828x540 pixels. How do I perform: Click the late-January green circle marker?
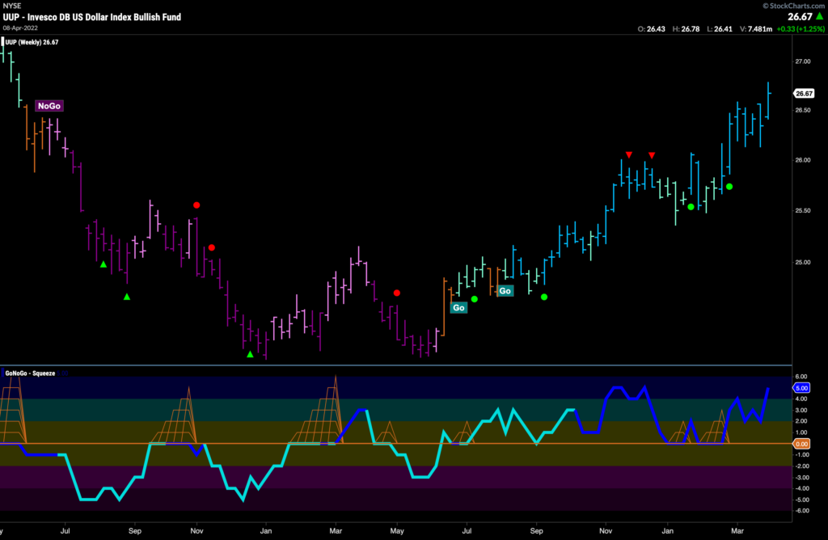691,207
